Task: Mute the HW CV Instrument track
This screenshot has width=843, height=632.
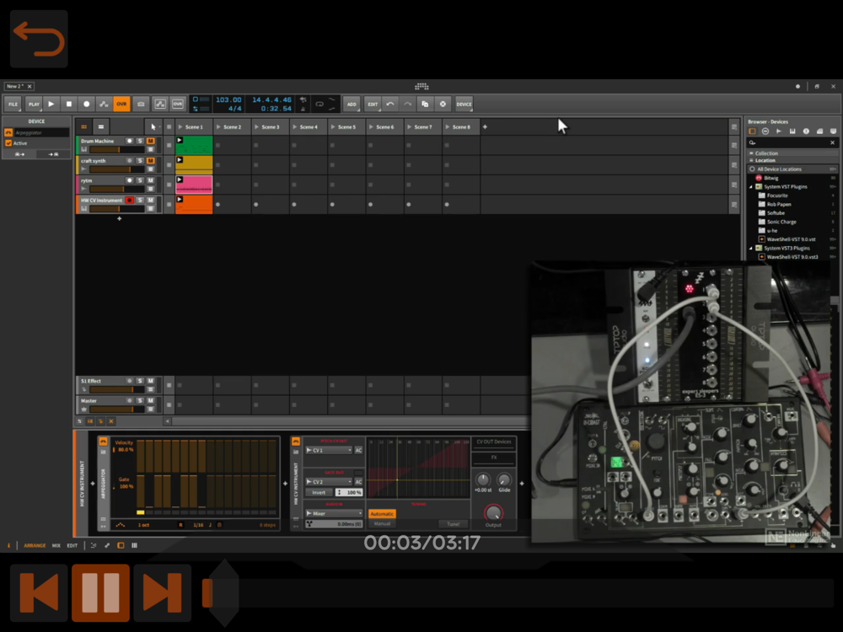Action: [151, 200]
